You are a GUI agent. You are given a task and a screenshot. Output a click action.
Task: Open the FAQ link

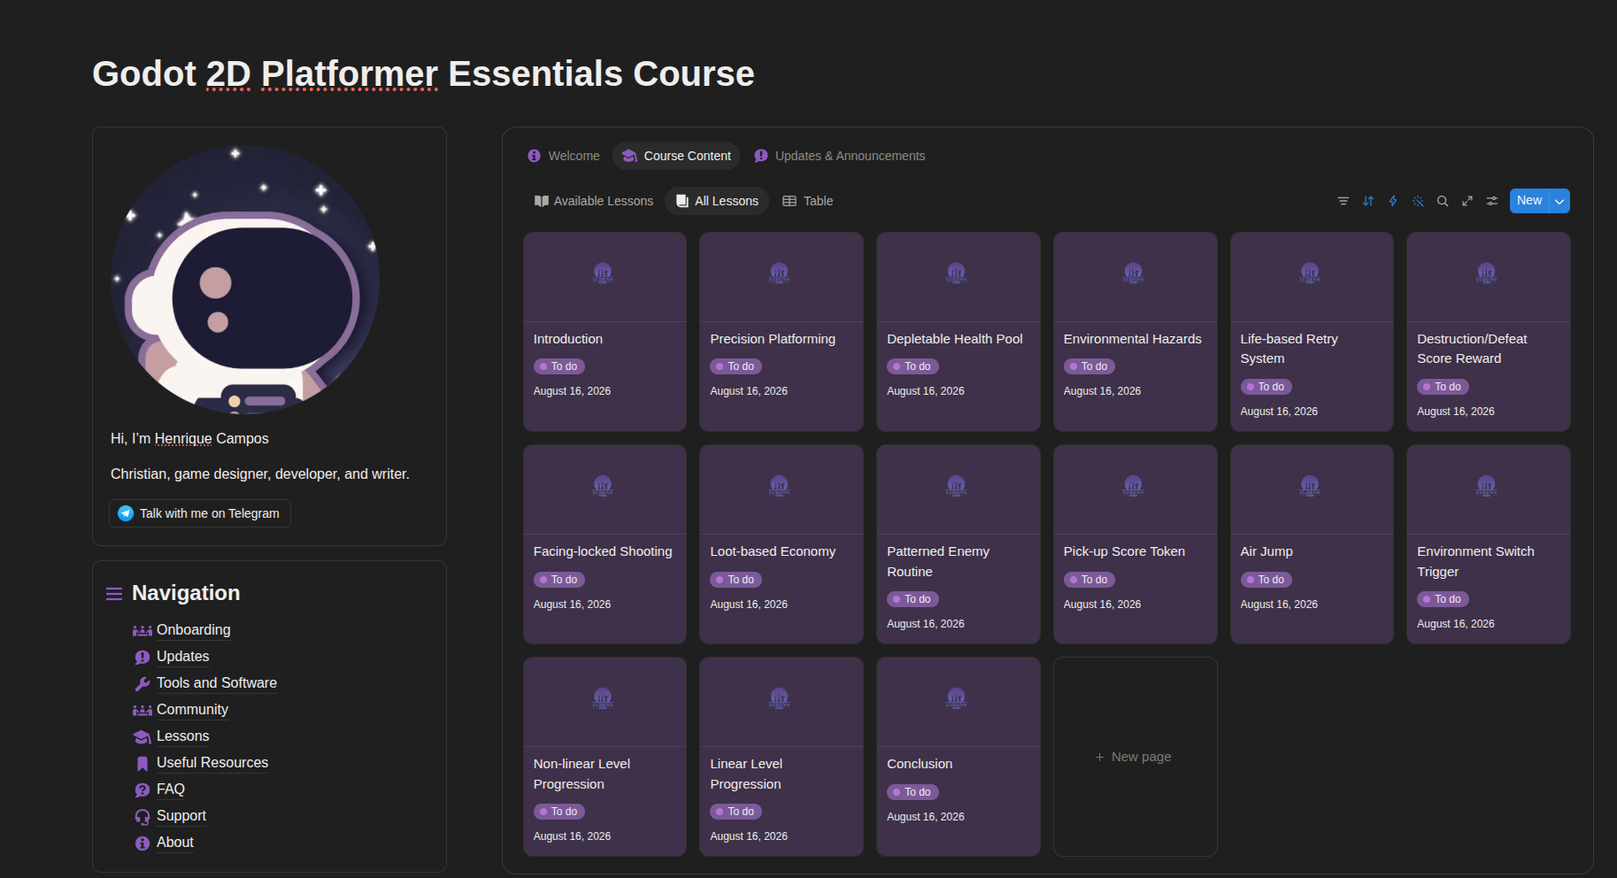pyautogui.click(x=171, y=789)
